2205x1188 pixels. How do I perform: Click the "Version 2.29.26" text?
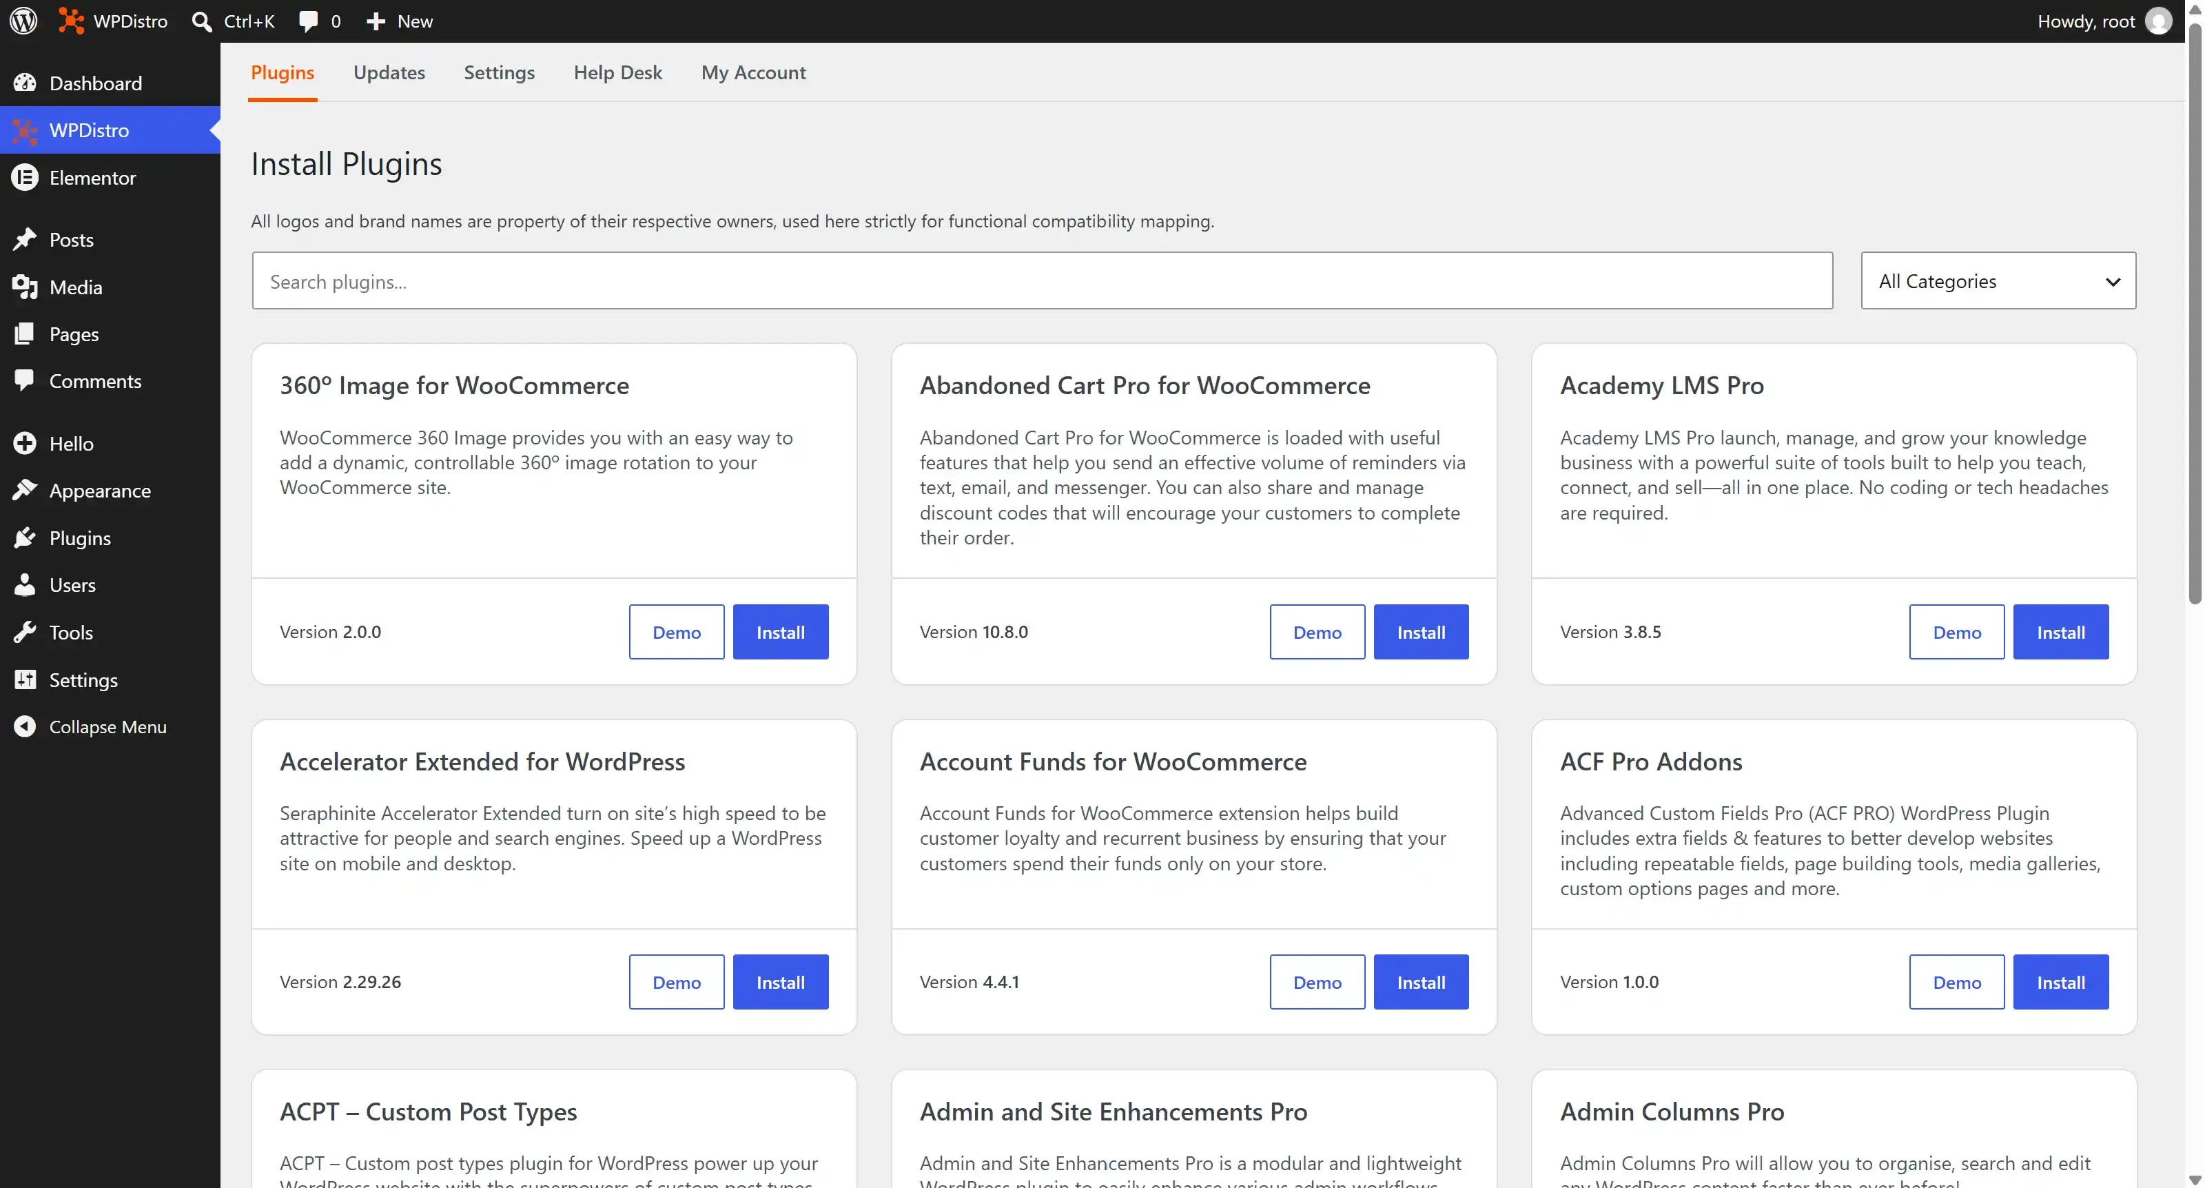tap(340, 982)
